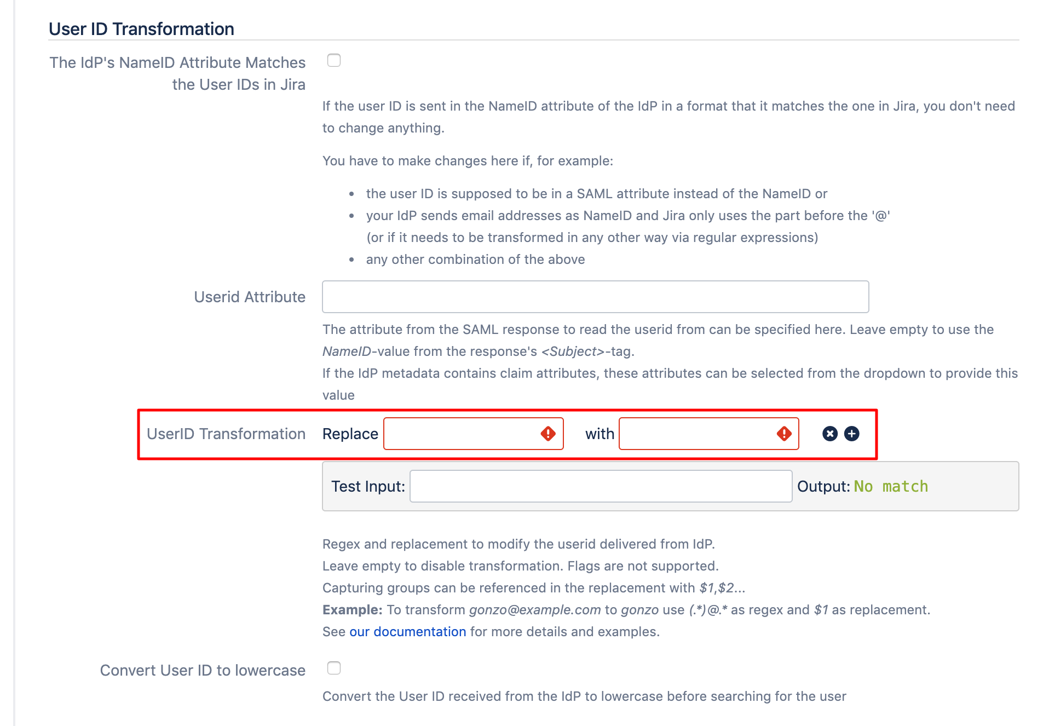
Task: Click the 'with' label text
Action: [x=600, y=434]
